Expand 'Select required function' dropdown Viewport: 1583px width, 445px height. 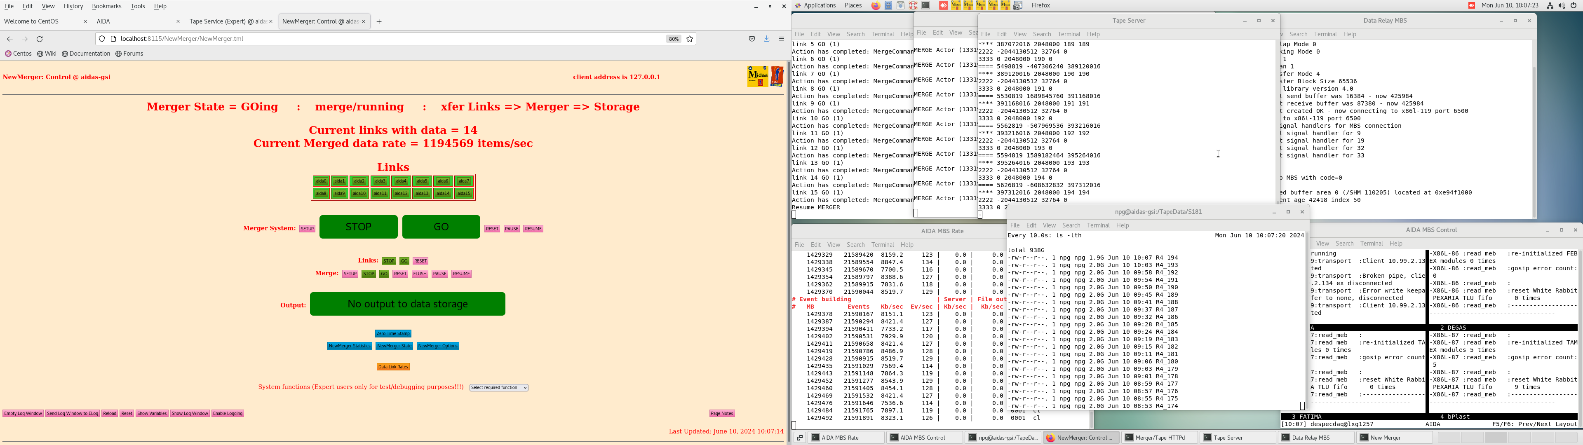(x=499, y=388)
